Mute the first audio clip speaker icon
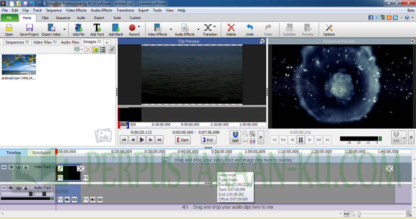This screenshot has width=416, height=219. pyautogui.click(x=67, y=199)
